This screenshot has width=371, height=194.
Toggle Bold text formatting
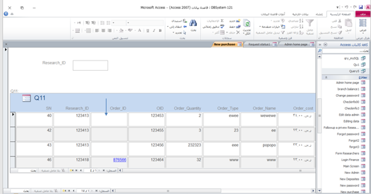(x=160, y=30)
